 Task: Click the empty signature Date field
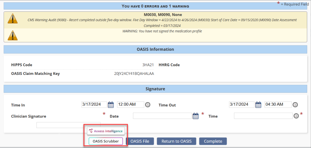162,116
